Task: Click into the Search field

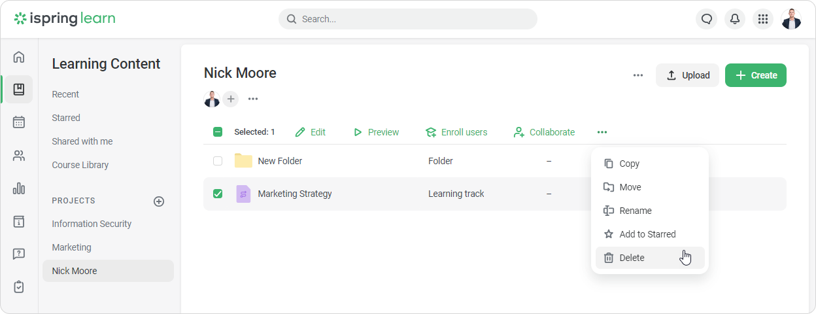Action: coord(408,19)
